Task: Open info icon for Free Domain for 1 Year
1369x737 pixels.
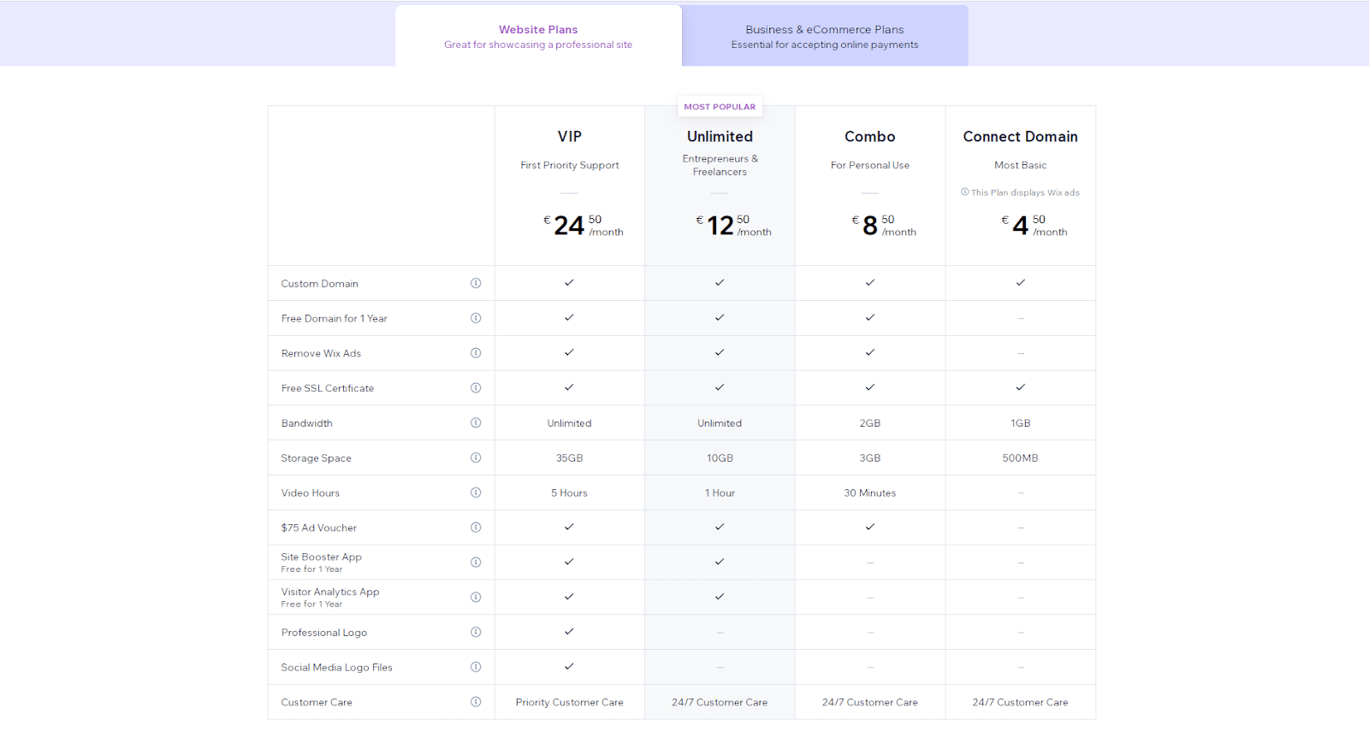Action: coord(476,318)
